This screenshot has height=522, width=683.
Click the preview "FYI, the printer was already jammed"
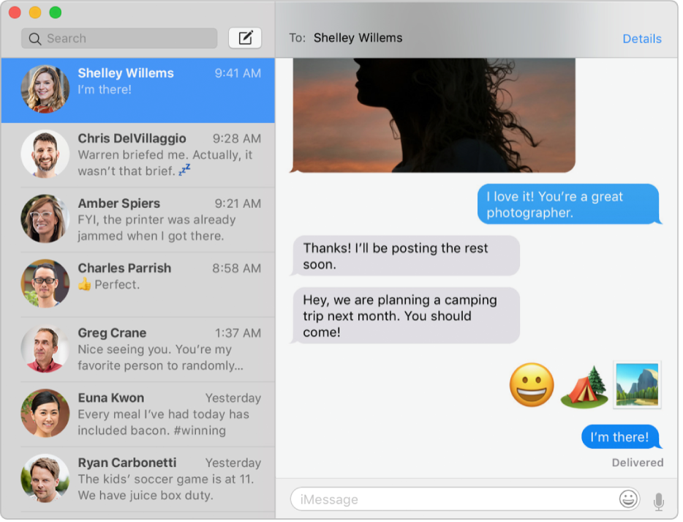pyautogui.click(x=156, y=228)
